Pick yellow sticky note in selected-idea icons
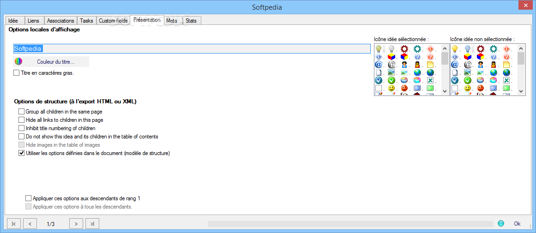Screen dimensions: 536x233 click(430, 65)
